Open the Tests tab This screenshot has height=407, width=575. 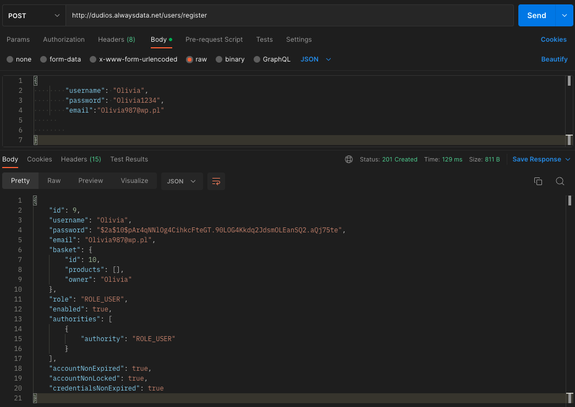[x=264, y=40]
